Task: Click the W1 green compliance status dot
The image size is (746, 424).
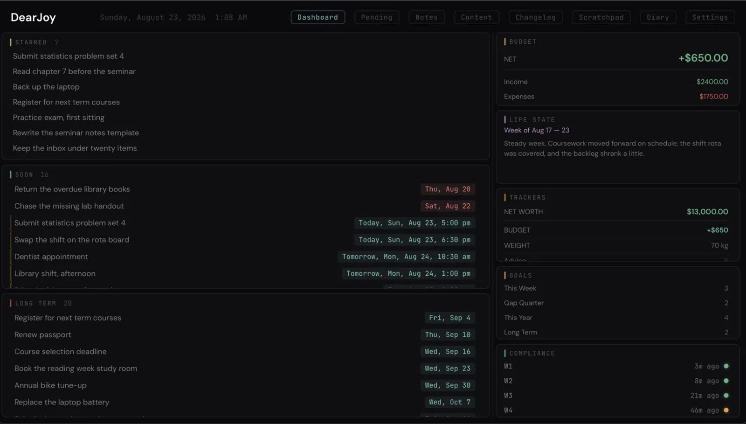Action: point(726,366)
